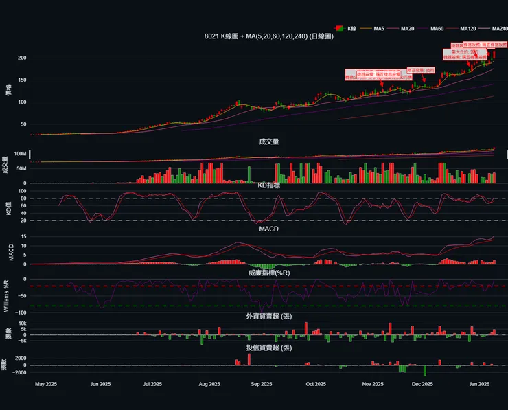Click the −50 Williams axis tick
508x410 pixels.
[x=23, y=296]
